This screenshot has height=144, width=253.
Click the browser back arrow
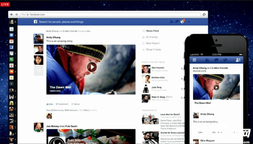pos(11,15)
